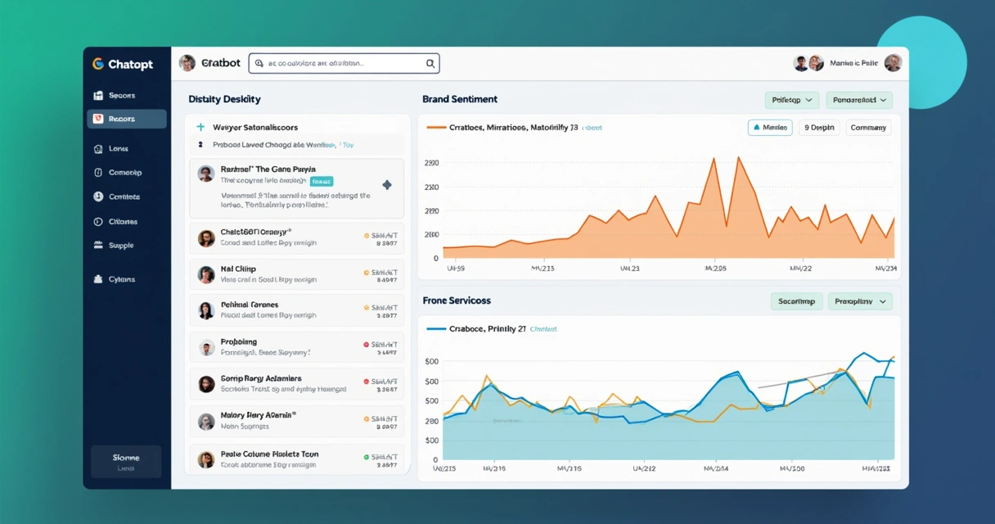This screenshot has width=995, height=524.
Task: Open the first dropdown above Brand Sentiment
Action: pos(790,99)
